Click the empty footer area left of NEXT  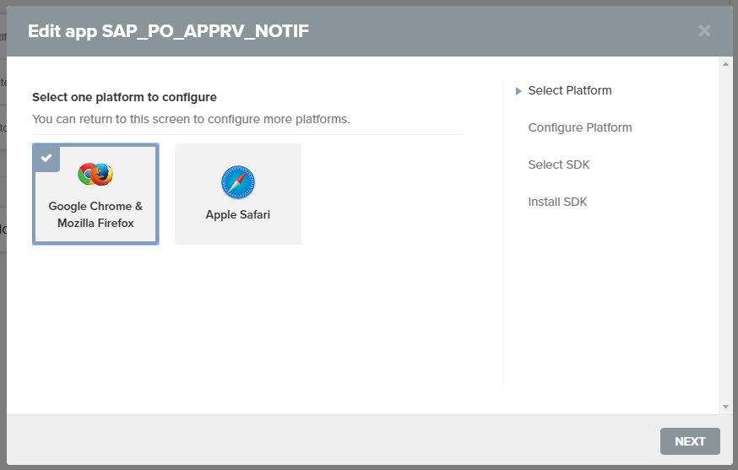tap(338, 441)
